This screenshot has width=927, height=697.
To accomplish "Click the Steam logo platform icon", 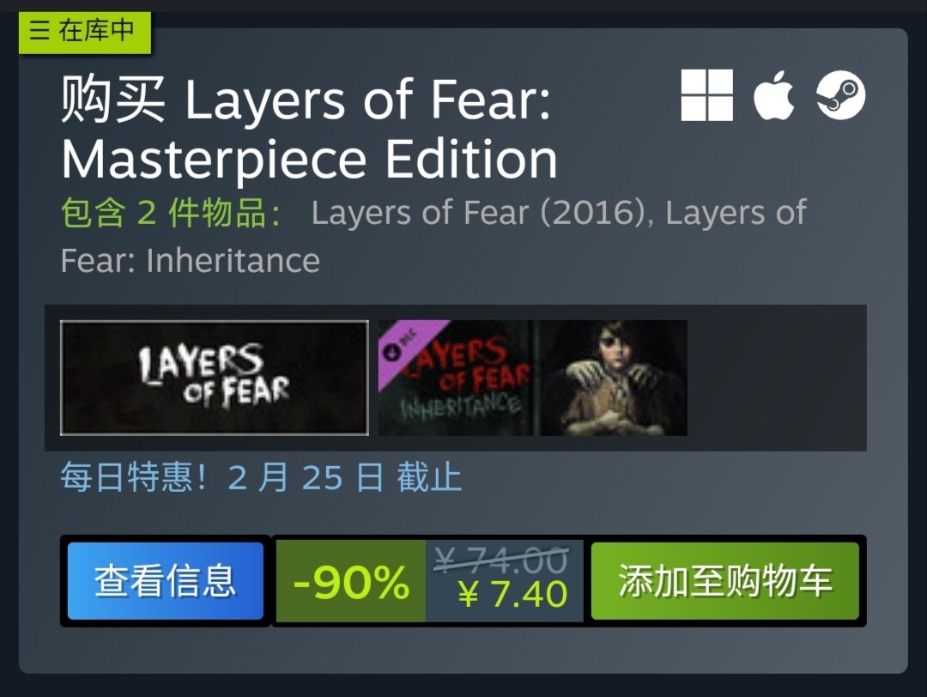I will pos(840,95).
